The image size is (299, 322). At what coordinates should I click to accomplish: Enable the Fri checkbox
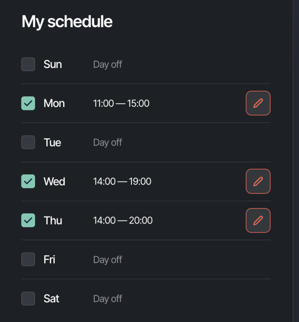(x=28, y=259)
